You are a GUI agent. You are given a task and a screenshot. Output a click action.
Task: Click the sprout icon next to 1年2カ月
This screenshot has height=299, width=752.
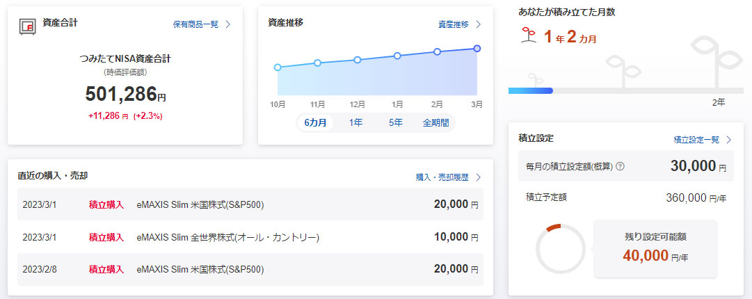click(527, 36)
